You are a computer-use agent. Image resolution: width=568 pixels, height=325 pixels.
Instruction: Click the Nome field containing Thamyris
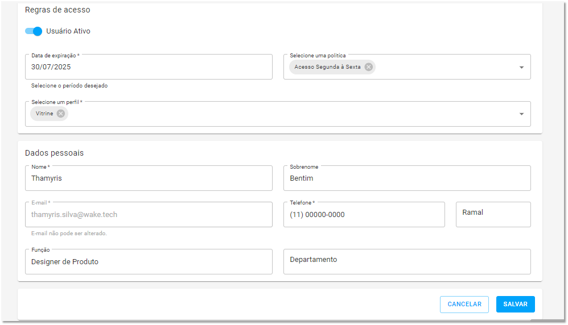tap(149, 178)
